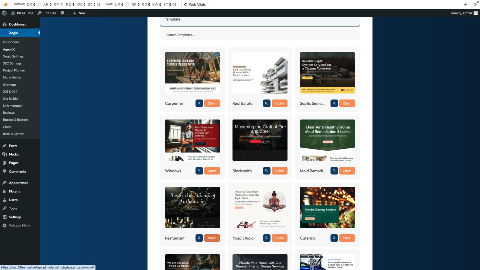Open the Restaurant template thumbnail
The width and height of the screenshot is (480, 270).
tap(192, 207)
